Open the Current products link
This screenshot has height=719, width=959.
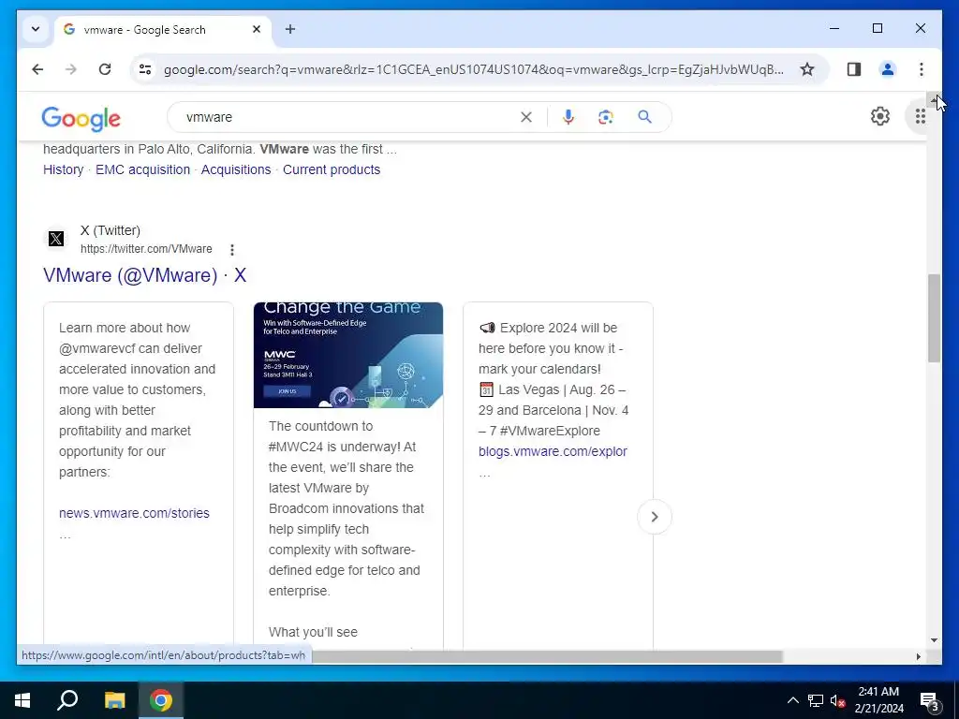[x=331, y=169]
